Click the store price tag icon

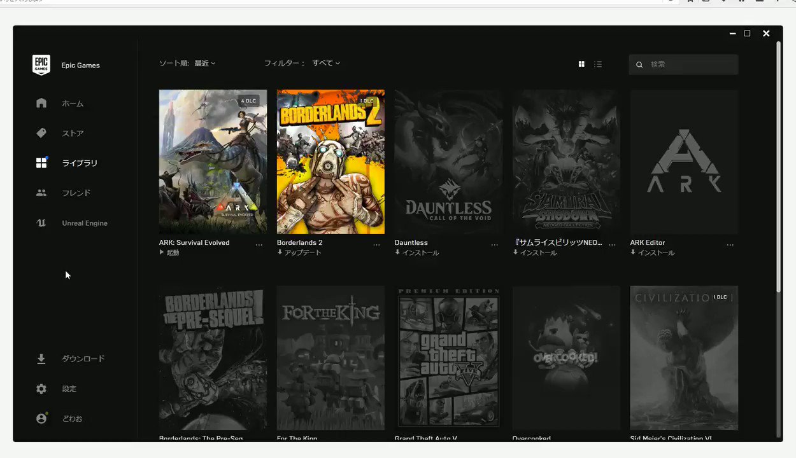[41, 133]
